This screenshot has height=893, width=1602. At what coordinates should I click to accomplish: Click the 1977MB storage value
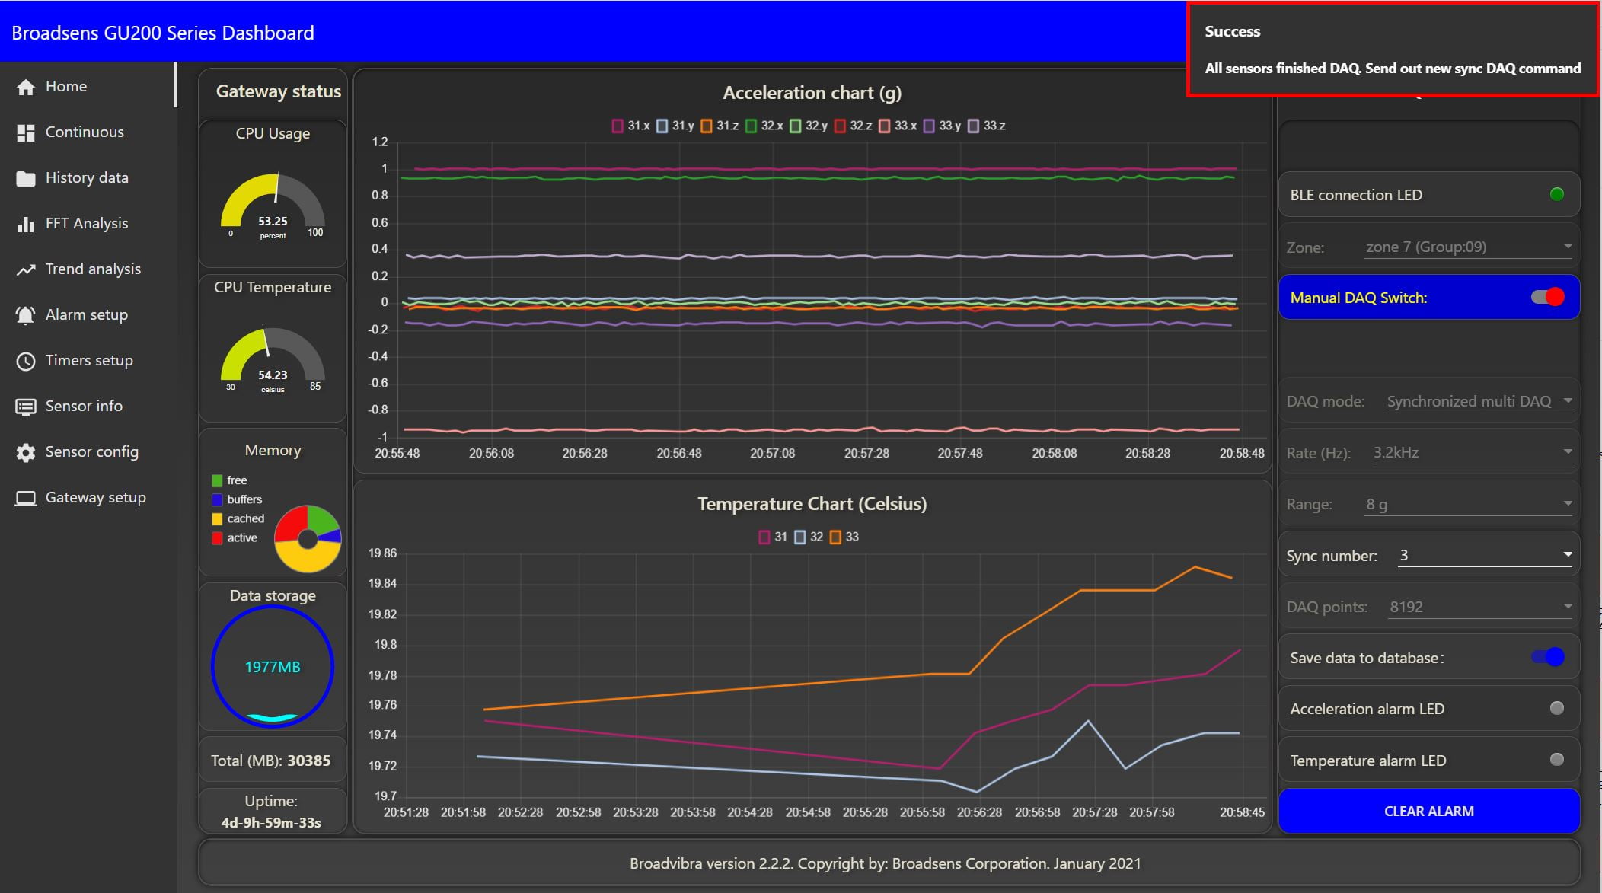coord(273,667)
